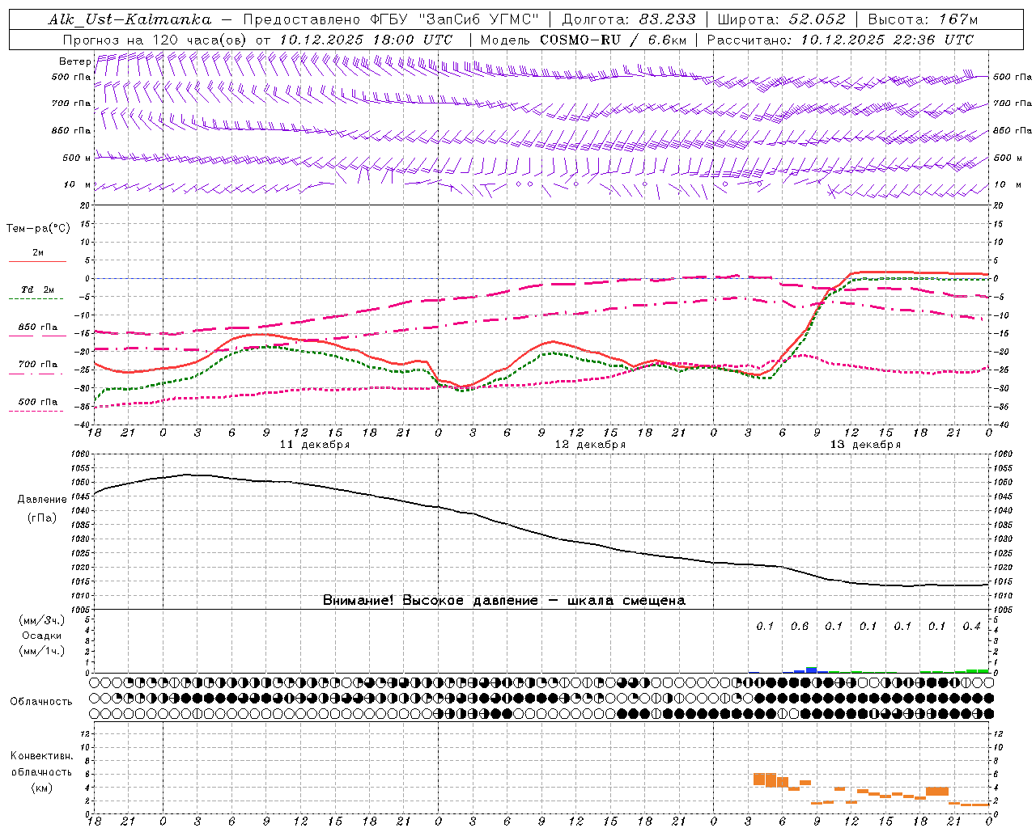Select the '-40' value on left temperature axis
1036x828 pixels.
[82, 425]
